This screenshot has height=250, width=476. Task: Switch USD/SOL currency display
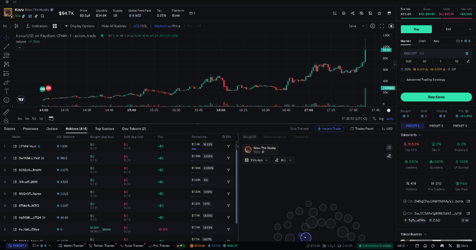pos(140,26)
